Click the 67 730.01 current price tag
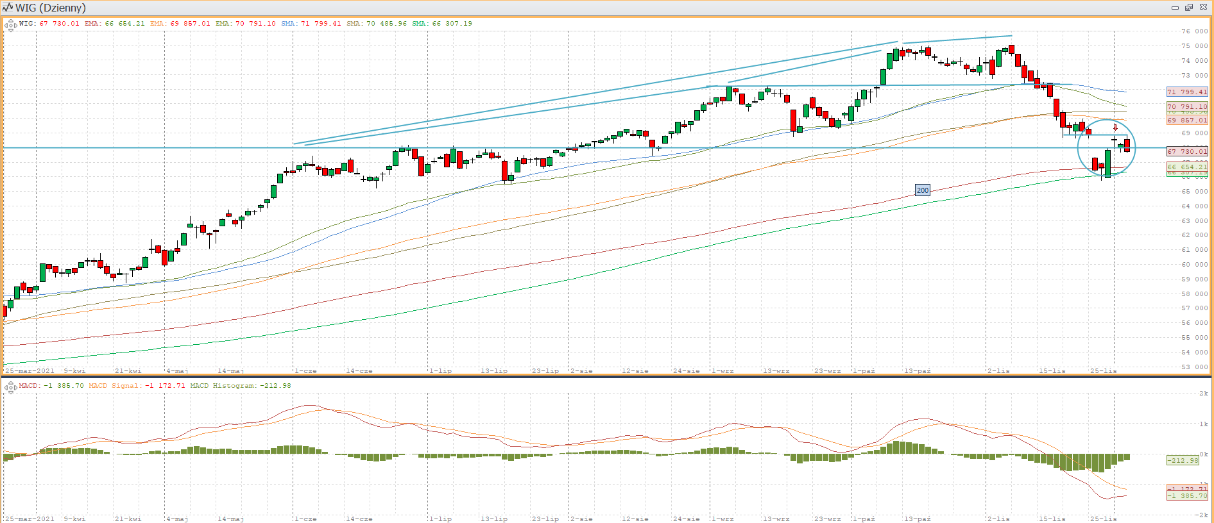 1186,151
